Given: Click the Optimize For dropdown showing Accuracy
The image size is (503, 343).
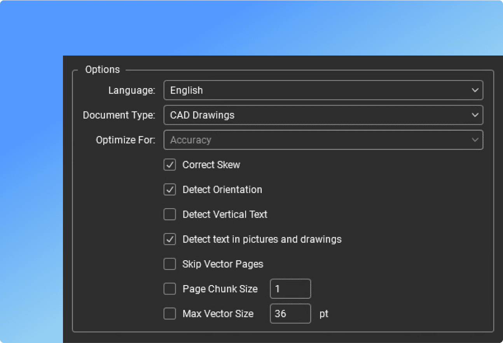Looking at the screenshot, I should click(x=323, y=140).
